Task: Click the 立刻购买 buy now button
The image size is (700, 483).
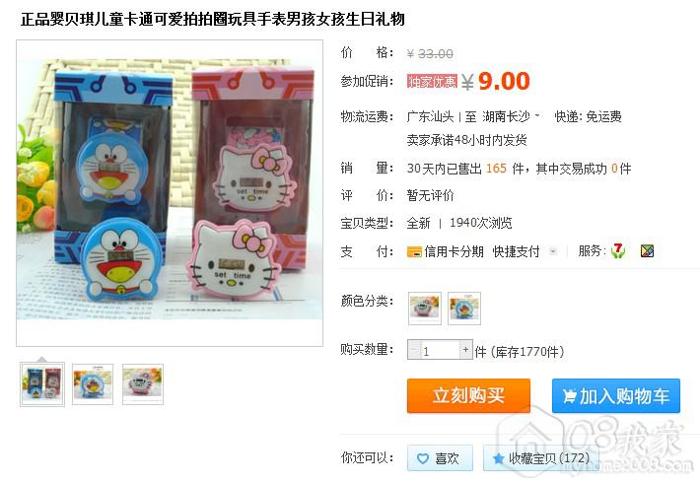Action: tap(468, 396)
